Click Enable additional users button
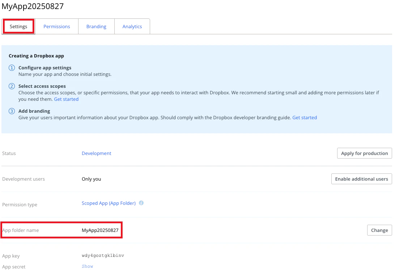This screenshot has height=276, width=395. [x=361, y=179]
